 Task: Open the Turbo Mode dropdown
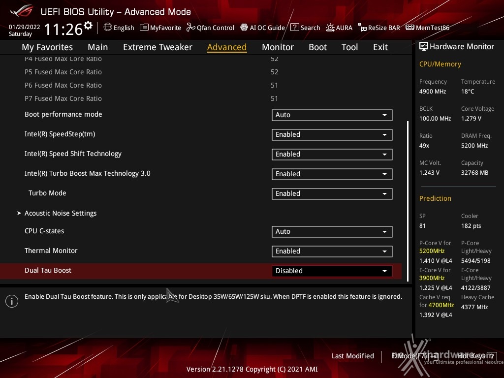[x=332, y=194]
